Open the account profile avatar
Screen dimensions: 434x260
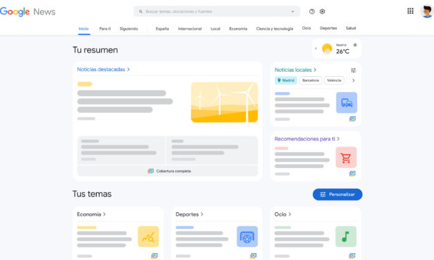pos(427,11)
